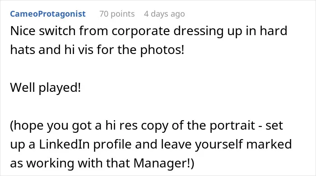Open the CameoProtagonist user profile

coord(48,14)
